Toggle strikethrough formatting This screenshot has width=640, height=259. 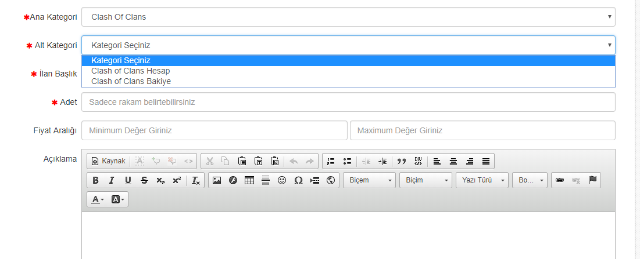pos(144,180)
